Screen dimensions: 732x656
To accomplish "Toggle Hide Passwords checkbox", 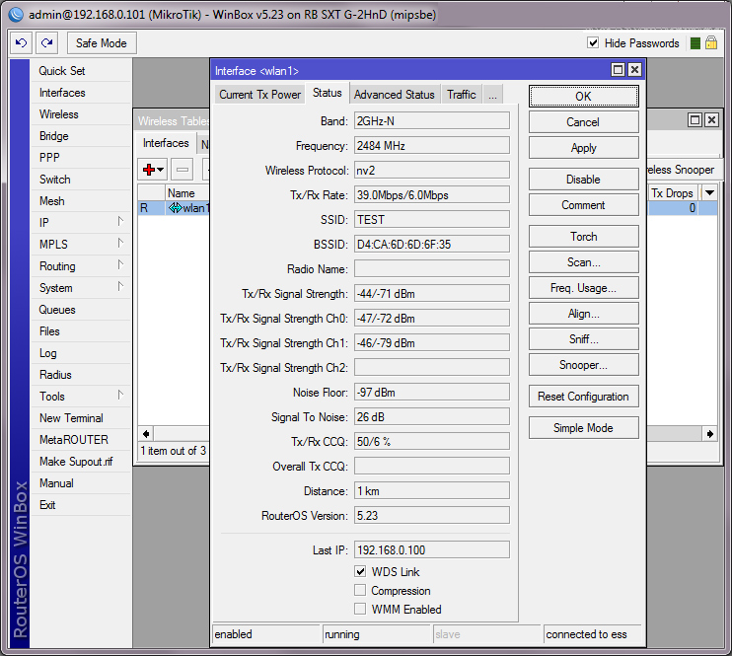I will [x=593, y=43].
